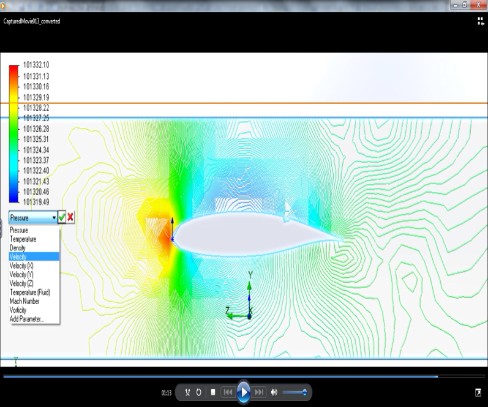488x407 pixels.
Task: Close the media player window
Action: click(x=479, y=6)
